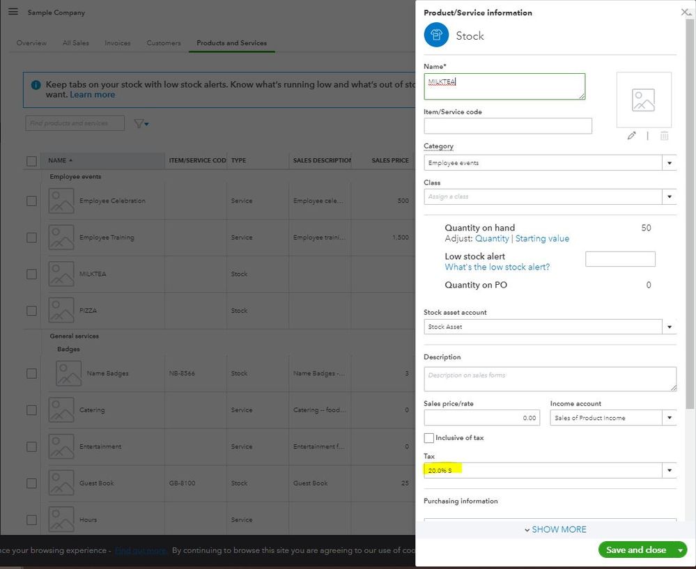Viewport: 696px width, 569px height.
Task: Switch to the Overview tab
Action: (31, 43)
